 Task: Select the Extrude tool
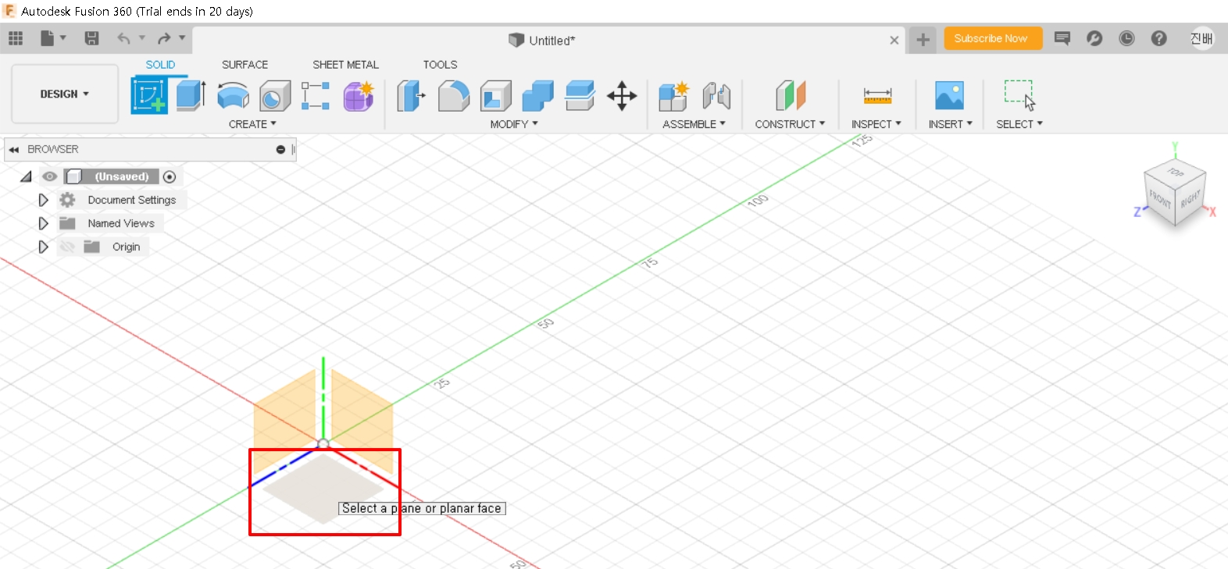click(x=191, y=95)
